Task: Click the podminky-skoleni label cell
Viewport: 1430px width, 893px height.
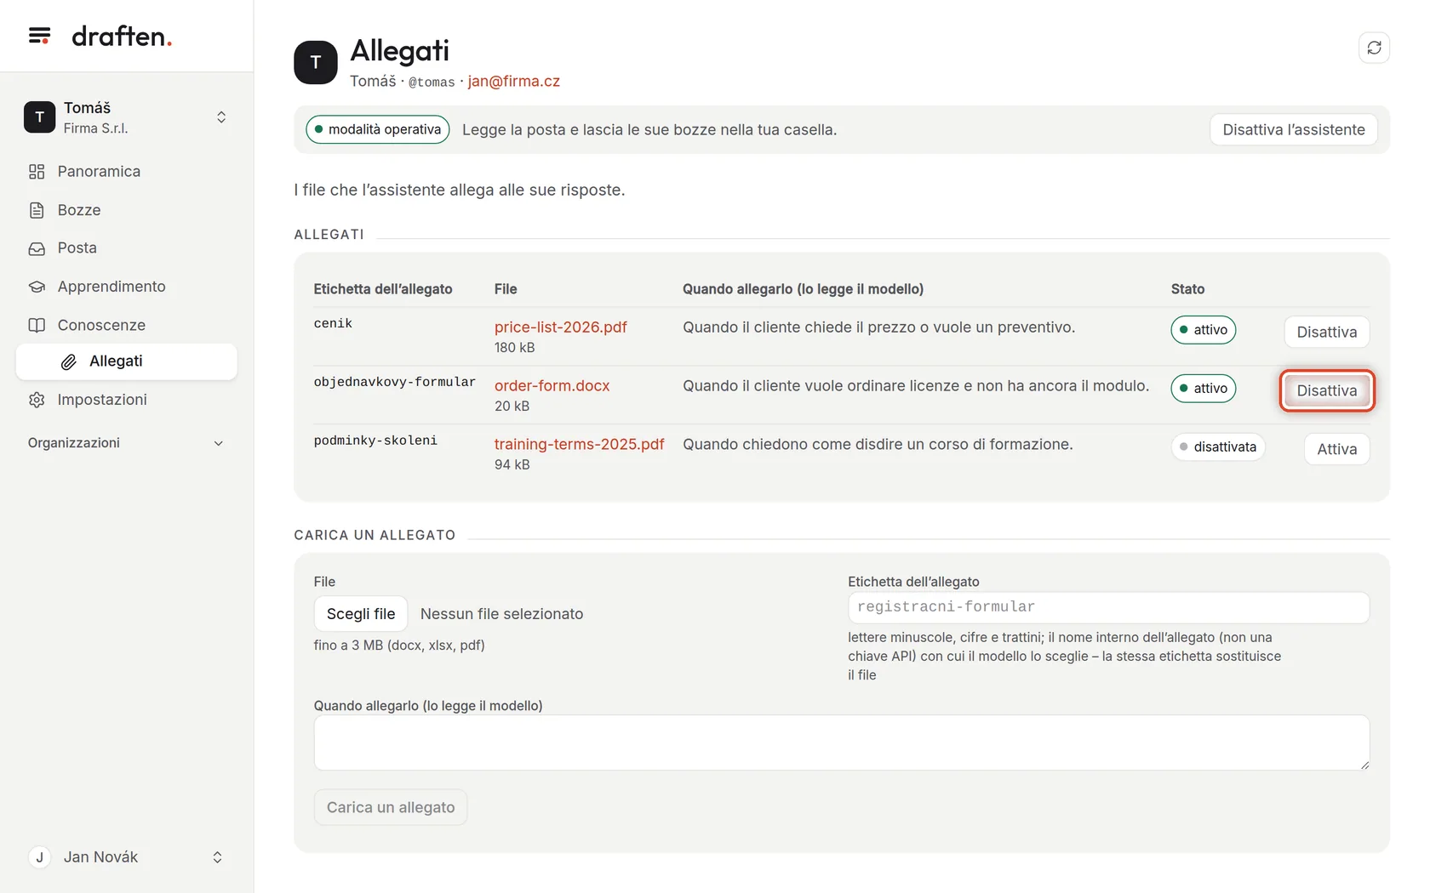Action: [x=375, y=441]
